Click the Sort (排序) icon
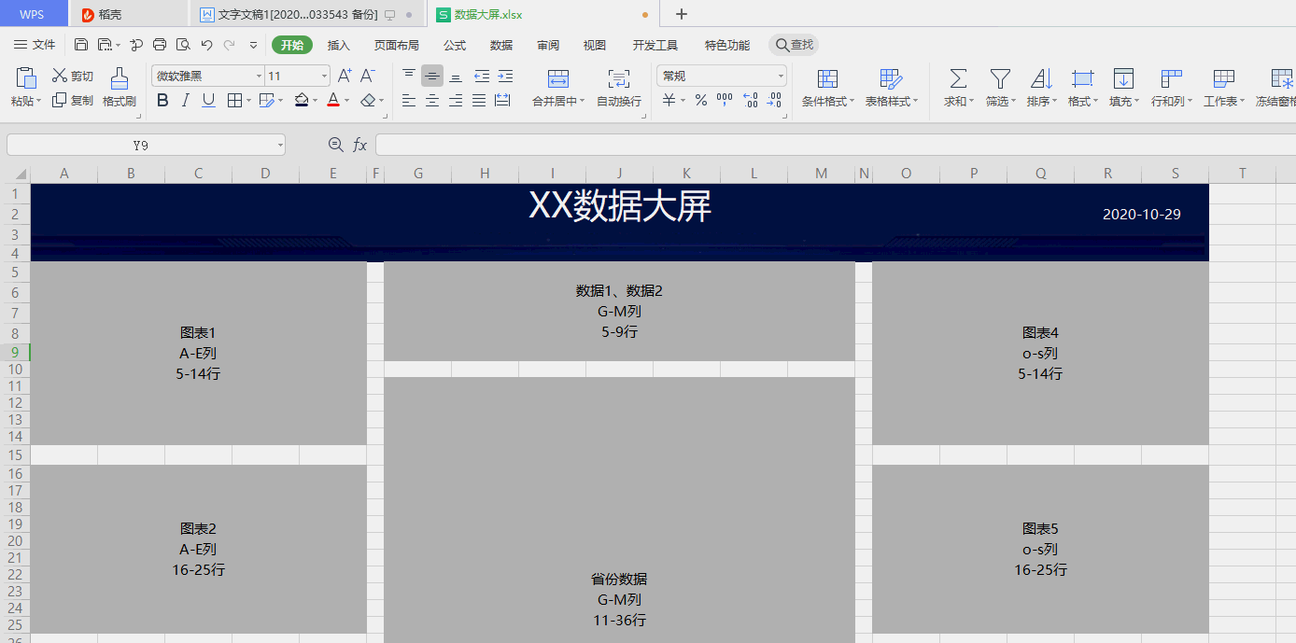Image resolution: width=1296 pixels, height=643 pixels. point(1041,78)
